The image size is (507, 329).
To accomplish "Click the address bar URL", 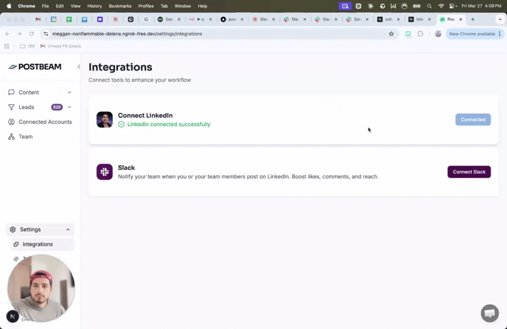I will (x=127, y=34).
